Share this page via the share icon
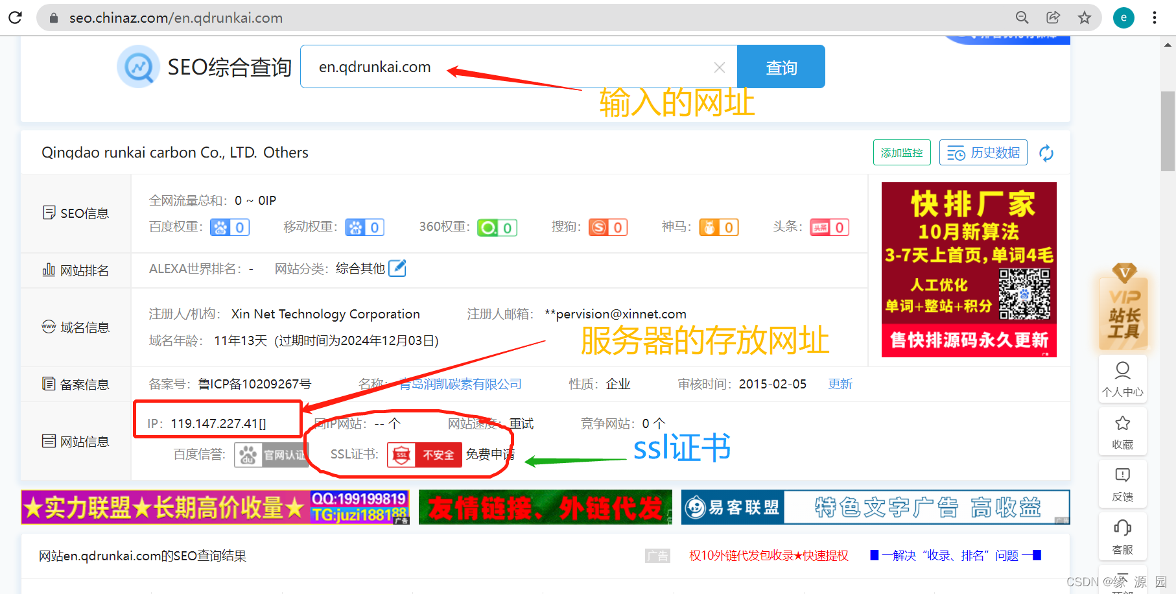 click(x=1053, y=18)
